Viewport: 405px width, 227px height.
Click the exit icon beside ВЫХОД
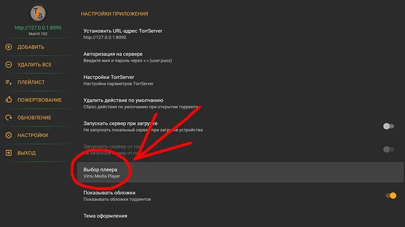9,153
